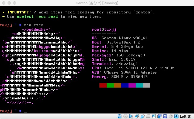Image resolution: width=194 pixels, height=119 pixels.
Task: Minimize the Gentoo VM window
Action: tap(9, 3)
